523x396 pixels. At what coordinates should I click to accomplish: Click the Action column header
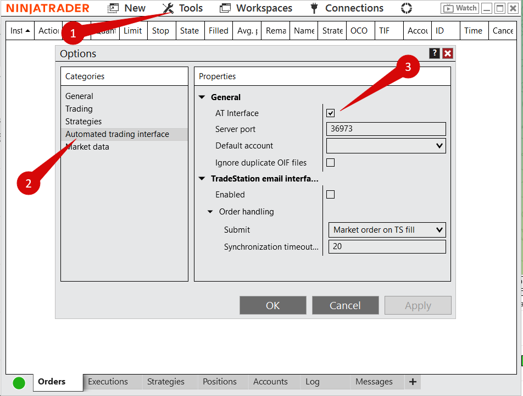coord(48,31)
